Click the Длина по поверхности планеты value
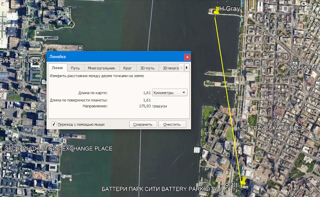Viewport: 320px width, 197px height. click(147, 100)
